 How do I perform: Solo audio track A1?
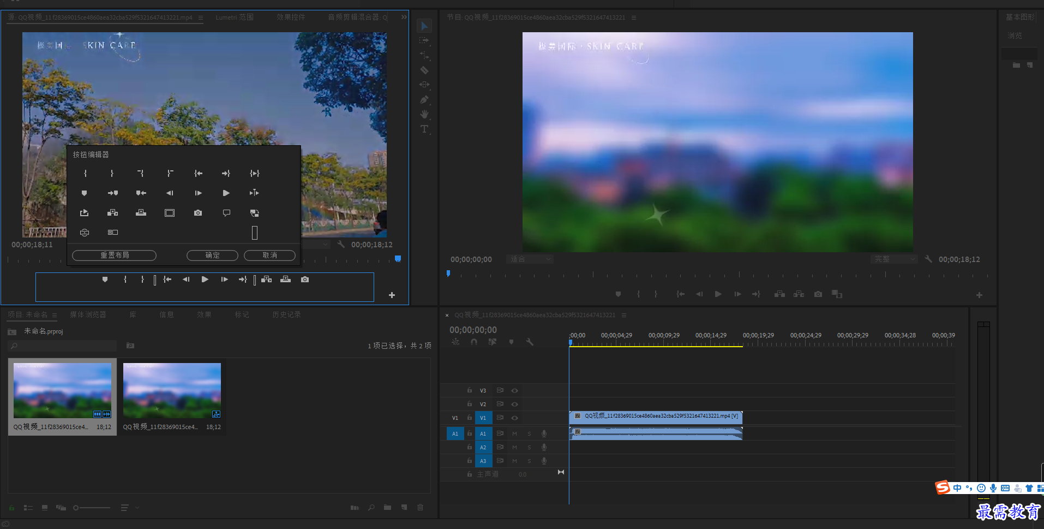coord(529,433)
